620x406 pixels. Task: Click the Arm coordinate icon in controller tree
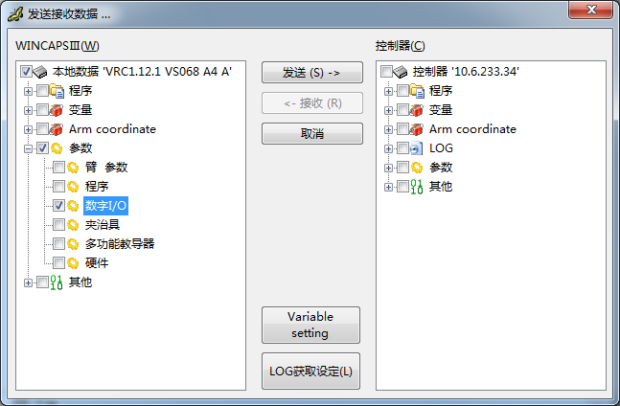416,129
